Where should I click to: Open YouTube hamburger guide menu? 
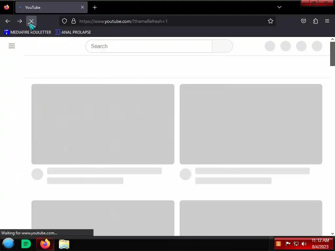[12, 46]
